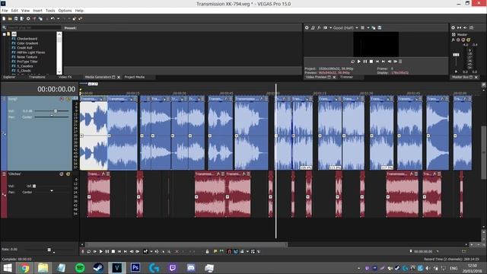Click the timeline horizontal scrollbar
Screen dimensions: 487x274
(186, 245)
